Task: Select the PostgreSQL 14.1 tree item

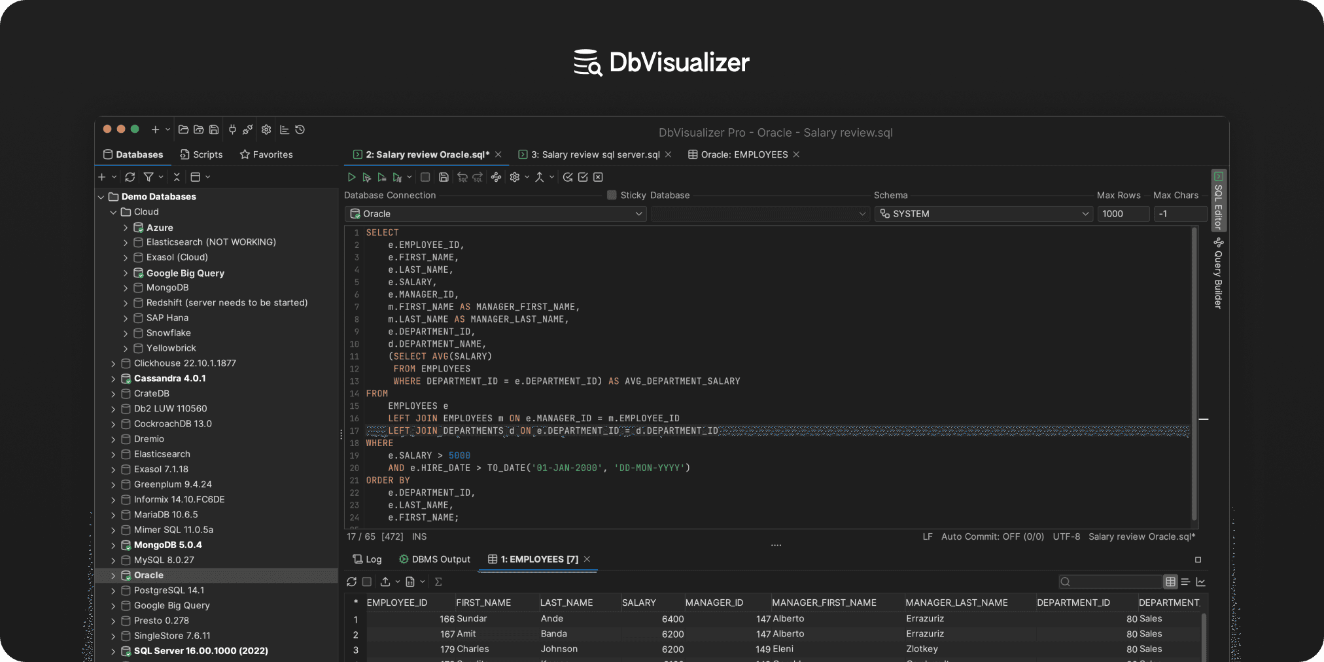Action: (x=169, y=591)
